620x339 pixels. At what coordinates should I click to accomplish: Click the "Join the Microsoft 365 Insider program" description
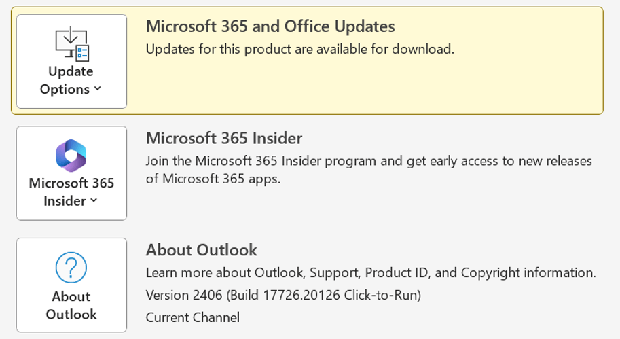tap(369, 161)
